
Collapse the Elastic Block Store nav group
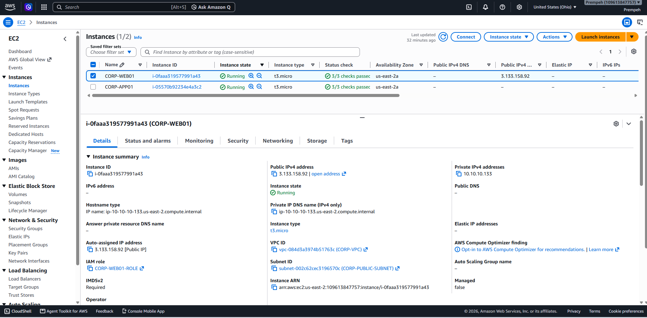pyautogui.click(x=4, y=186)
